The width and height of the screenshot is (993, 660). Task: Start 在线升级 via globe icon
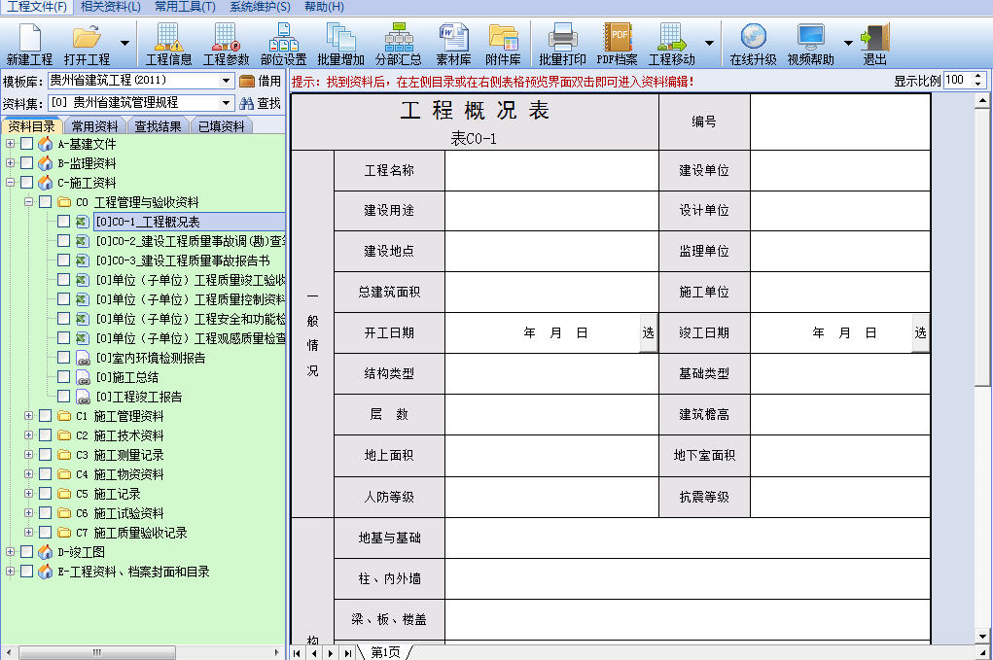pos(753,45)
